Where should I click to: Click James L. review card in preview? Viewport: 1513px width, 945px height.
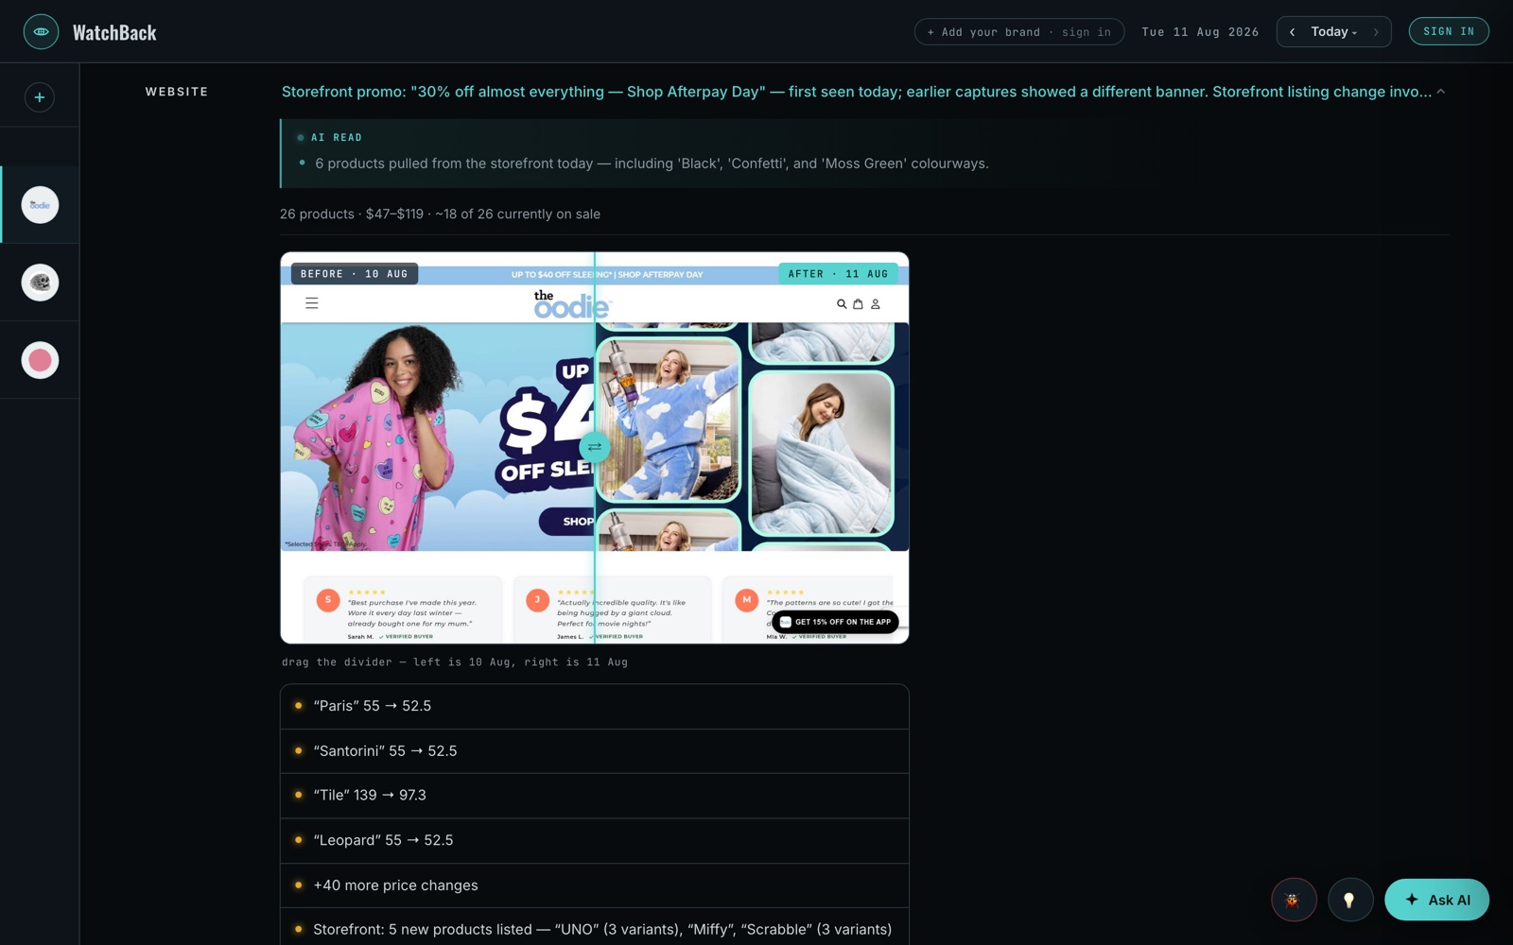(612, 610)
